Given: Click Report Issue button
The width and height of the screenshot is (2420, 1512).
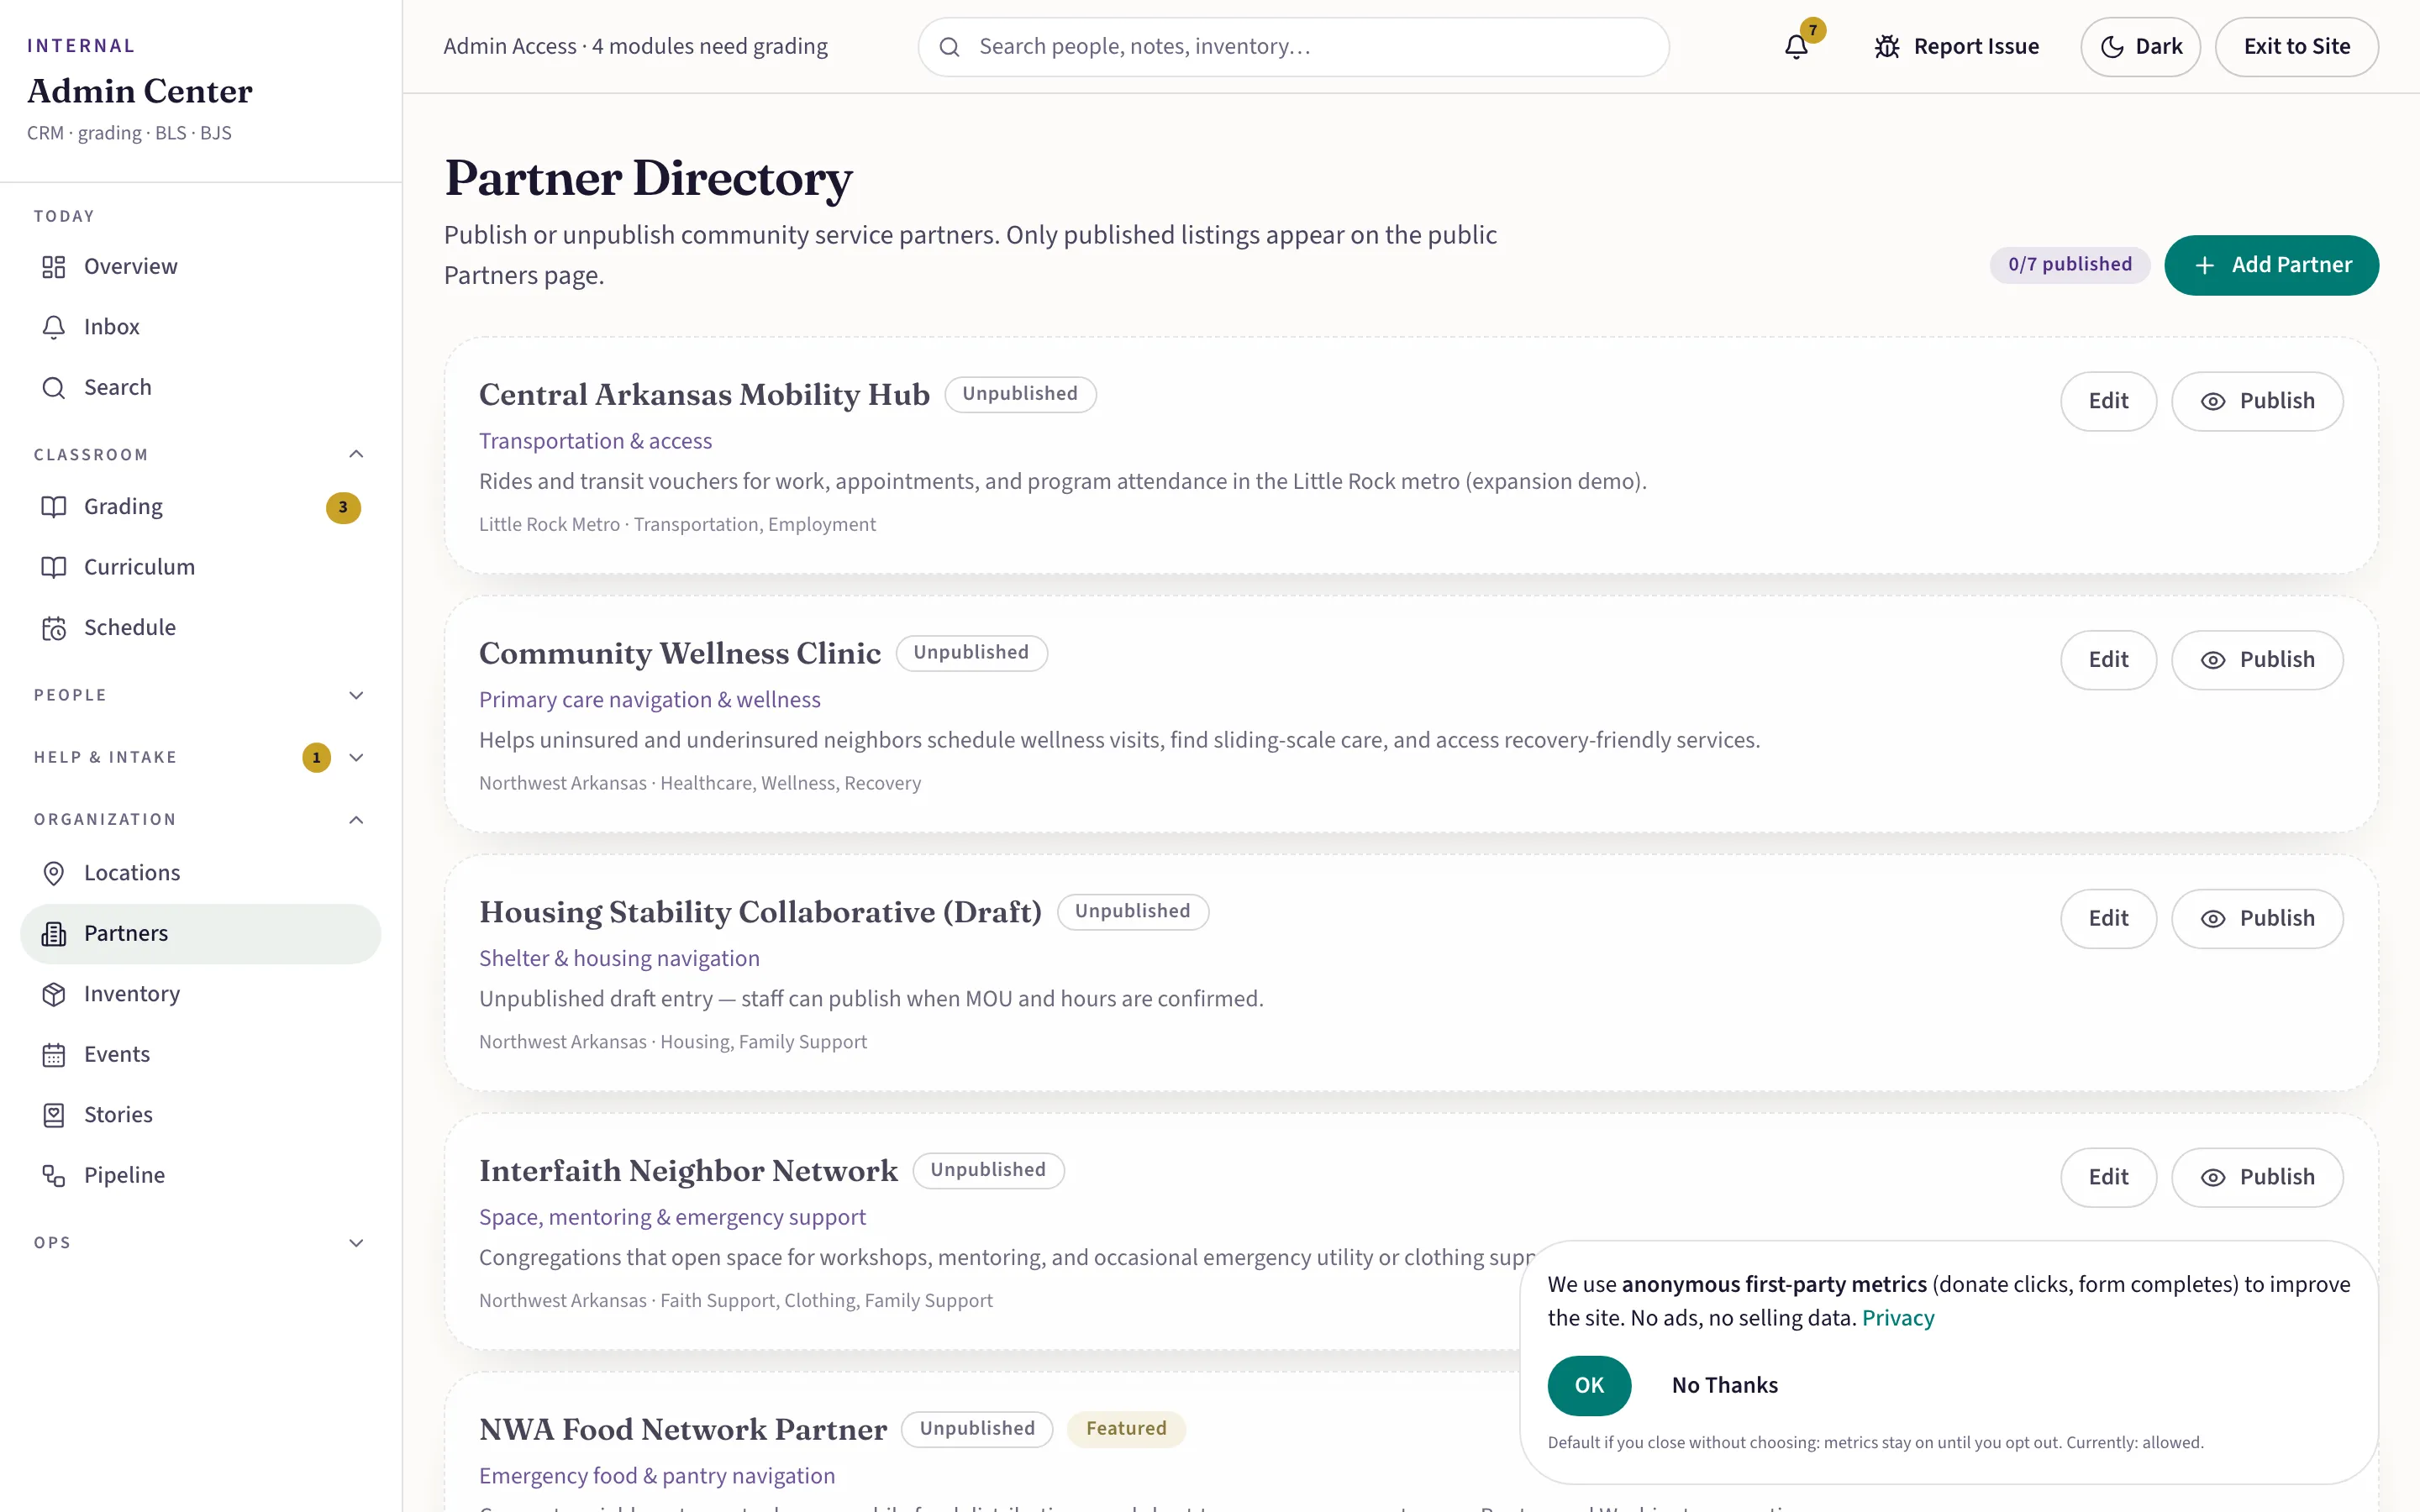Looking at the screenshot, I should tap(1956, 46).
